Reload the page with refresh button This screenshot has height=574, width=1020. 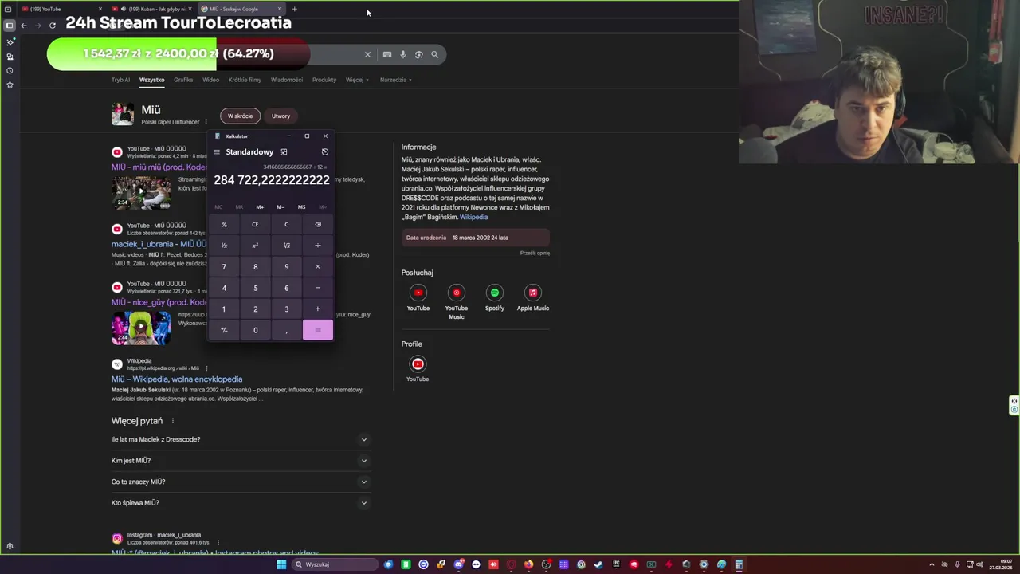[x=52, y=25]
